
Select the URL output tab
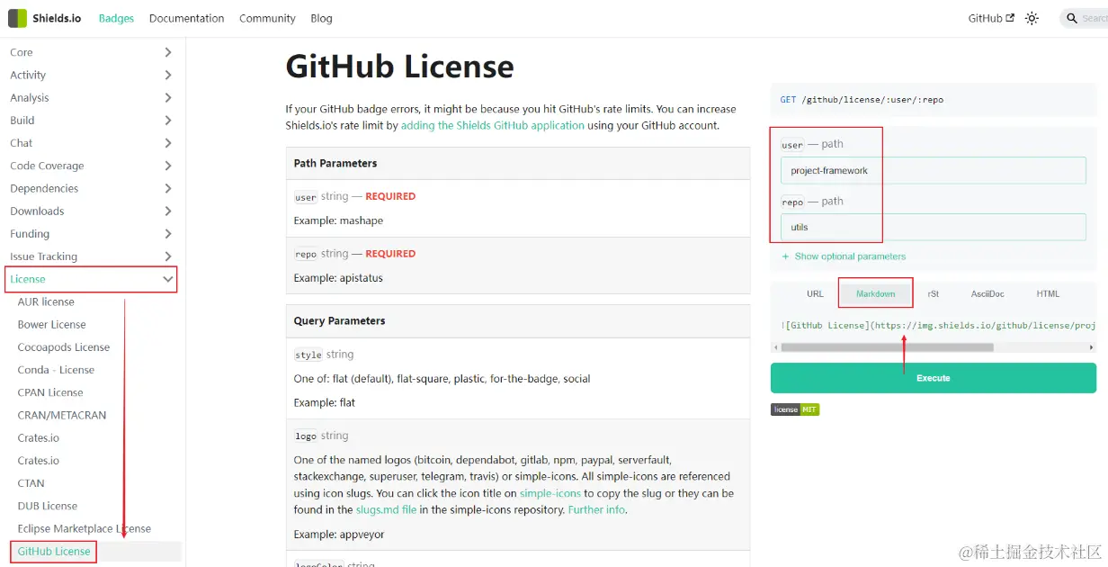pyautogui.click(x=815, y=293)
